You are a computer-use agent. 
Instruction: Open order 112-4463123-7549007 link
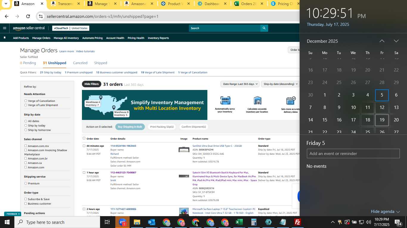(123, 172)
